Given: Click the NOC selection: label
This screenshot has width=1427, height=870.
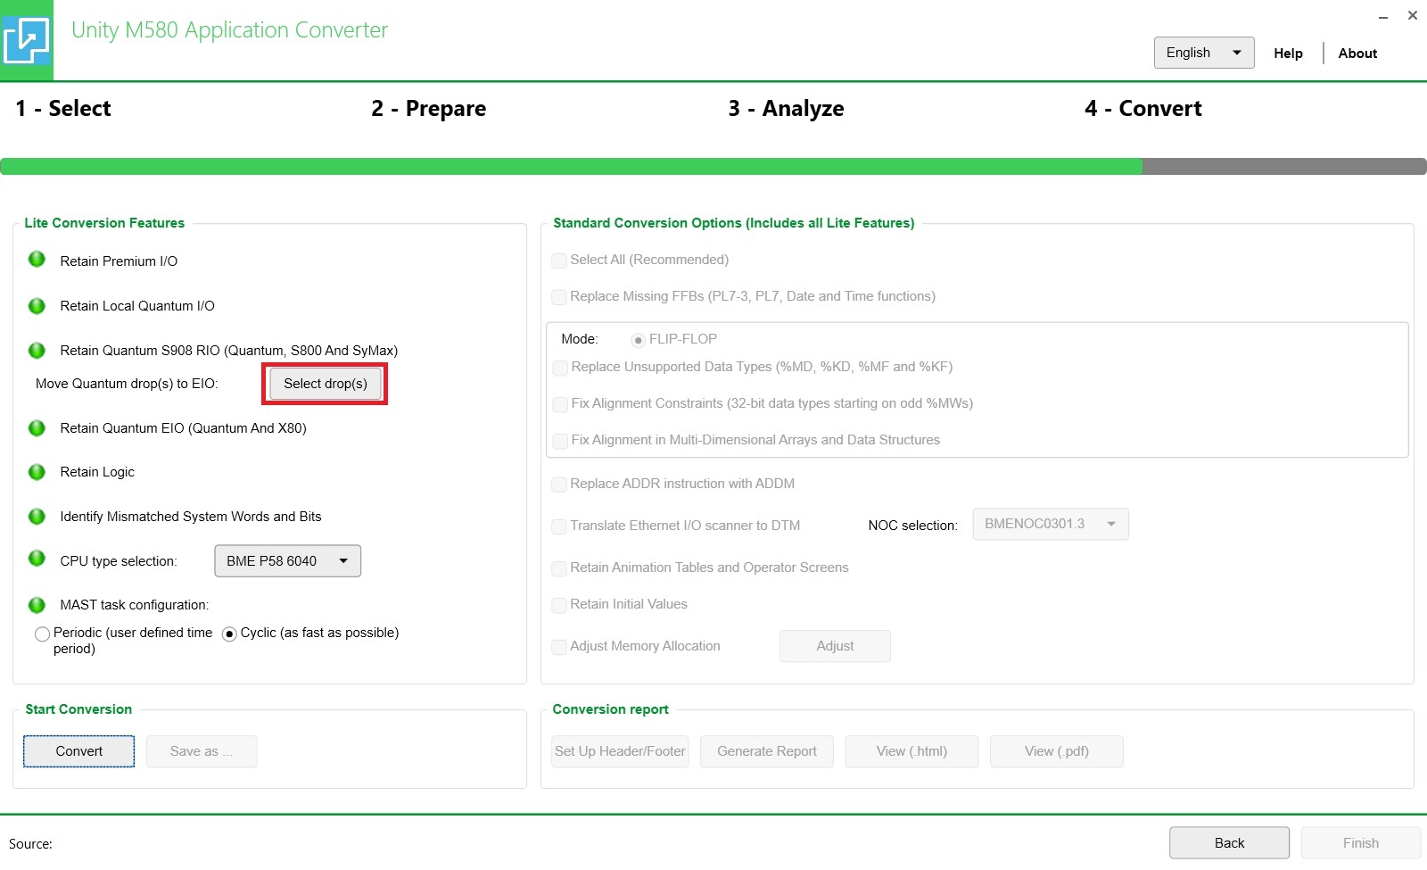Looking at the screenshot, I should click(912, 526).
